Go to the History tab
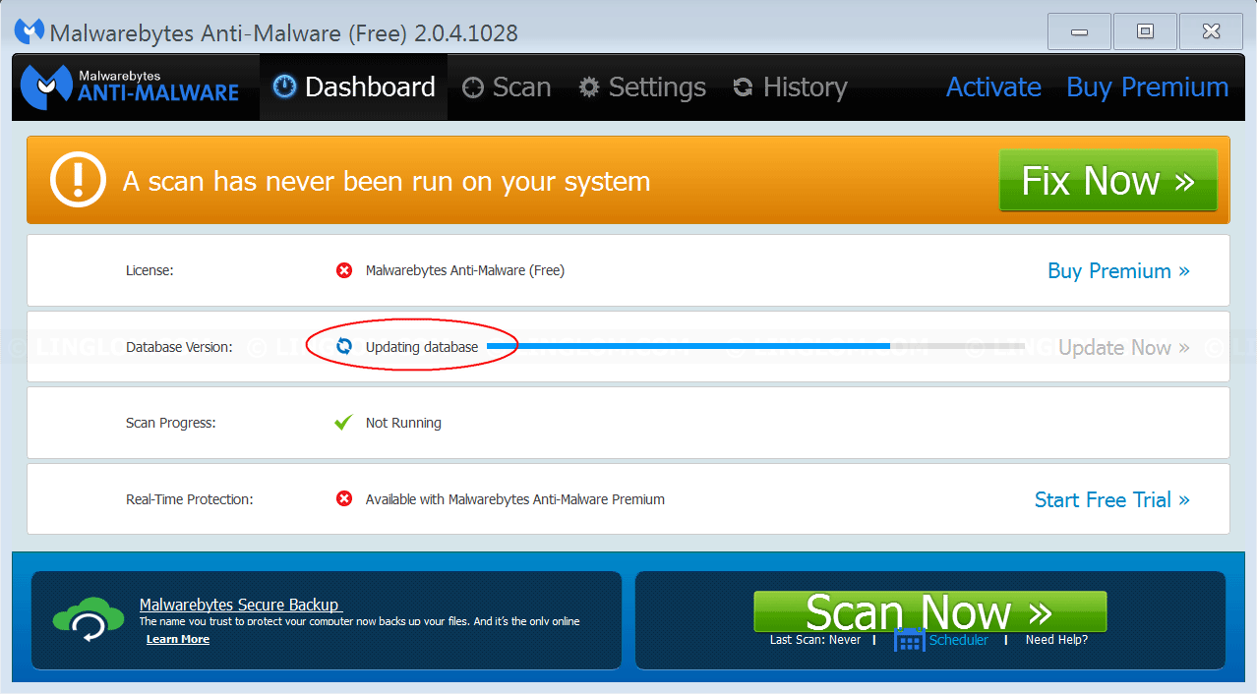 coord(790,87)
